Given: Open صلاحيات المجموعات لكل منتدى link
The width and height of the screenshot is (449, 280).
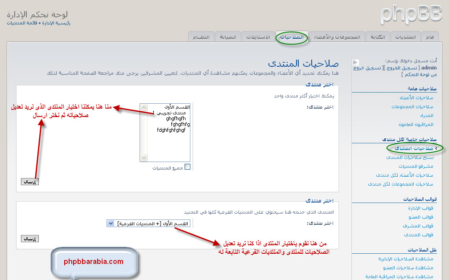Looking at the screenshot, I should pyautogui.click(x=400, y=184).
